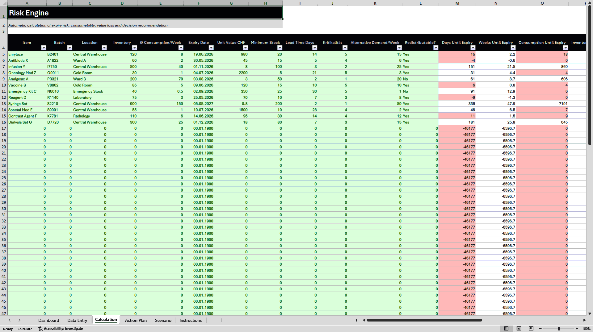Click the Laboratory location cell
Viewport: 593px width, 332px height.
pyautogui.click(x=90, y=98)
